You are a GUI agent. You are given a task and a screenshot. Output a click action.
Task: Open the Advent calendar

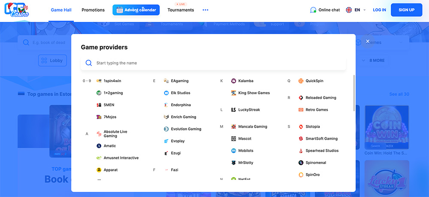[x=136, y=10]
